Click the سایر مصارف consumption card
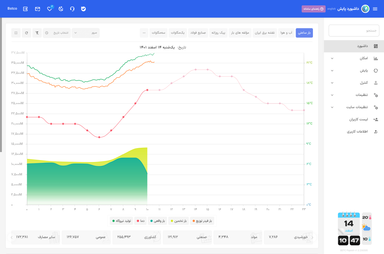Image resolution: width=384 pixels, height=254 pixels. pos(36,237)
